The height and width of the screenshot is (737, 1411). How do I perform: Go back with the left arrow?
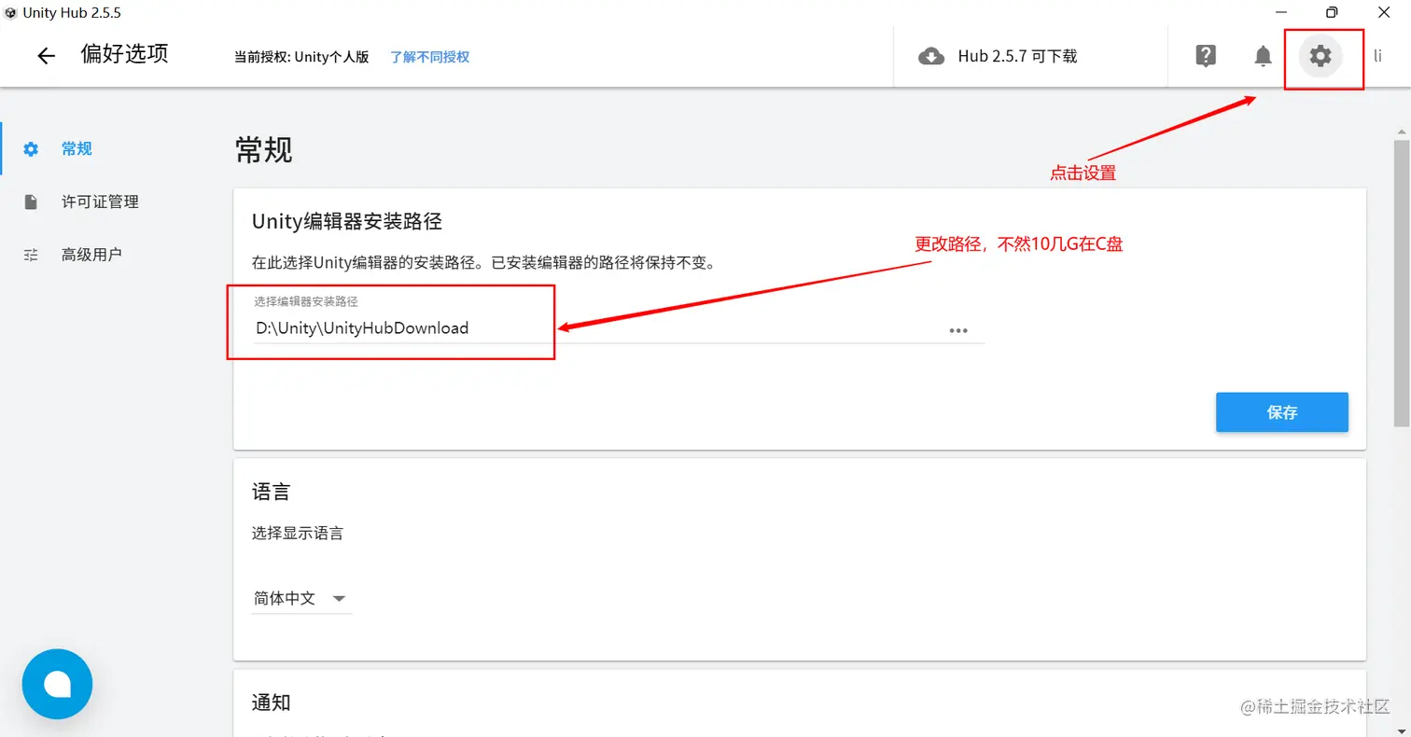click(x=46, y=56)
